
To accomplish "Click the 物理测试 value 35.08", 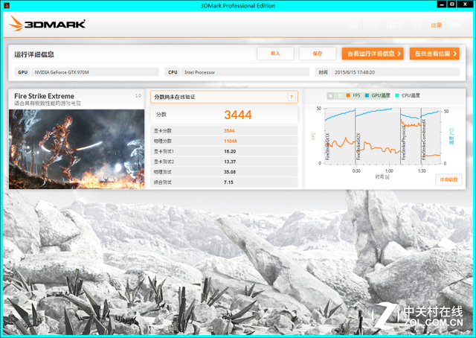I will (230, 172).
